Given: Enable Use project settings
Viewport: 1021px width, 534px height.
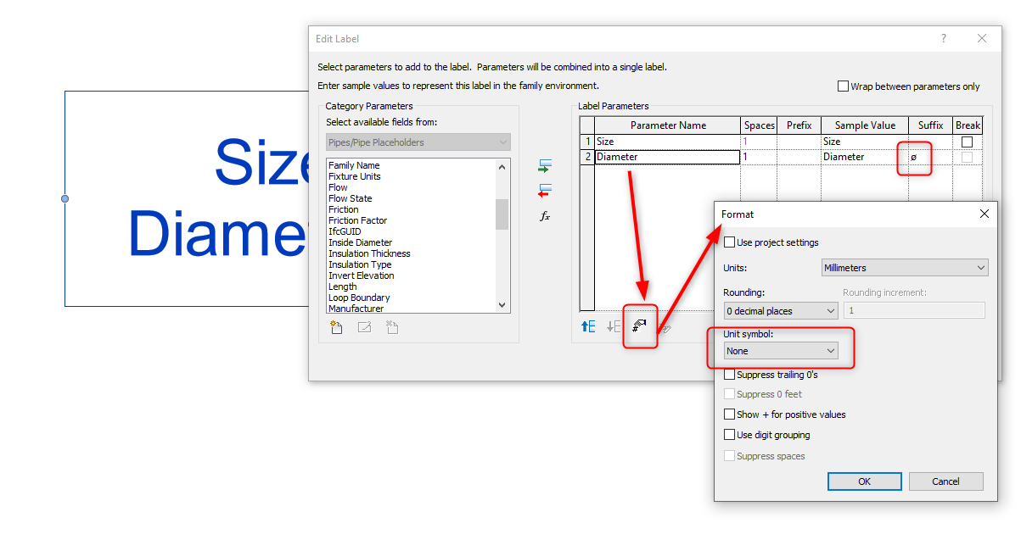Looking at the screenshot, I should (729, 242).
